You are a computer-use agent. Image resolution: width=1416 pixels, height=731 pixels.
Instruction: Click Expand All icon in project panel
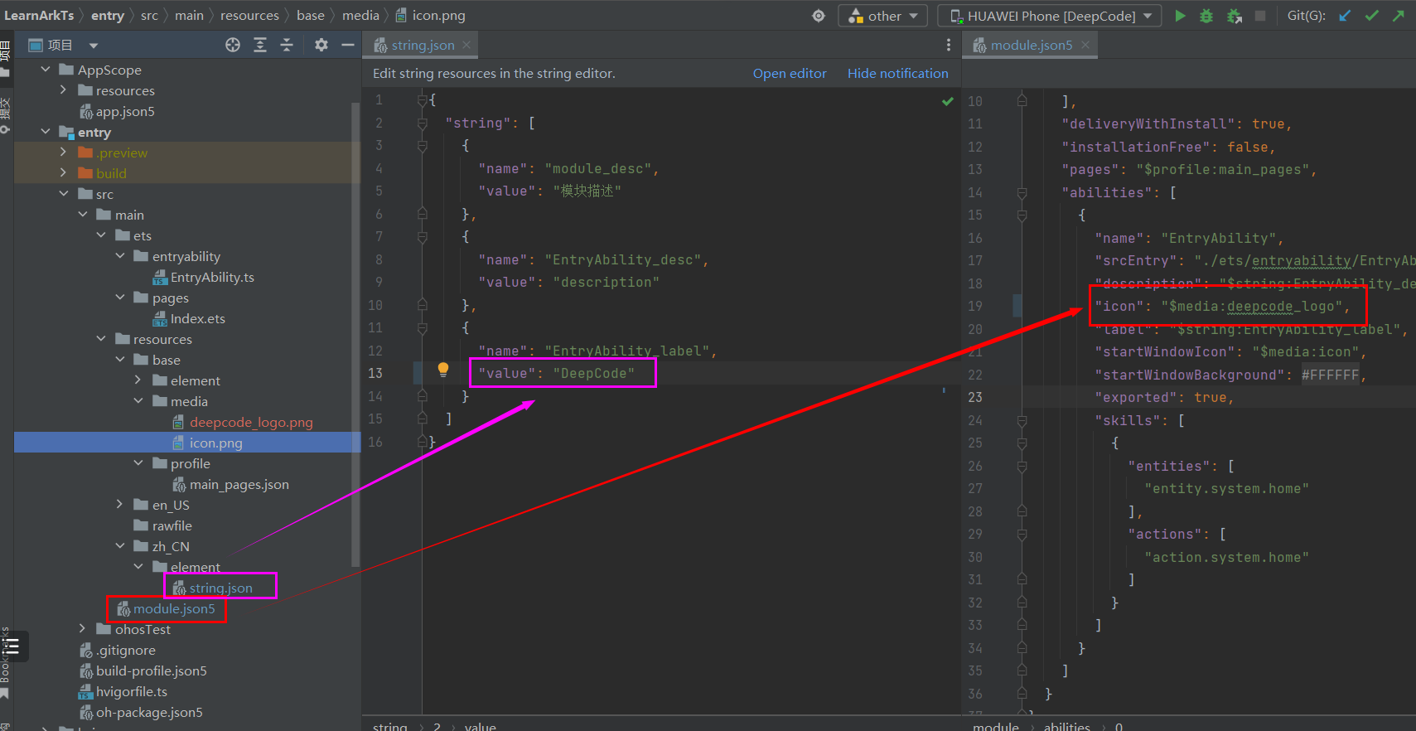tap(260, 45)
